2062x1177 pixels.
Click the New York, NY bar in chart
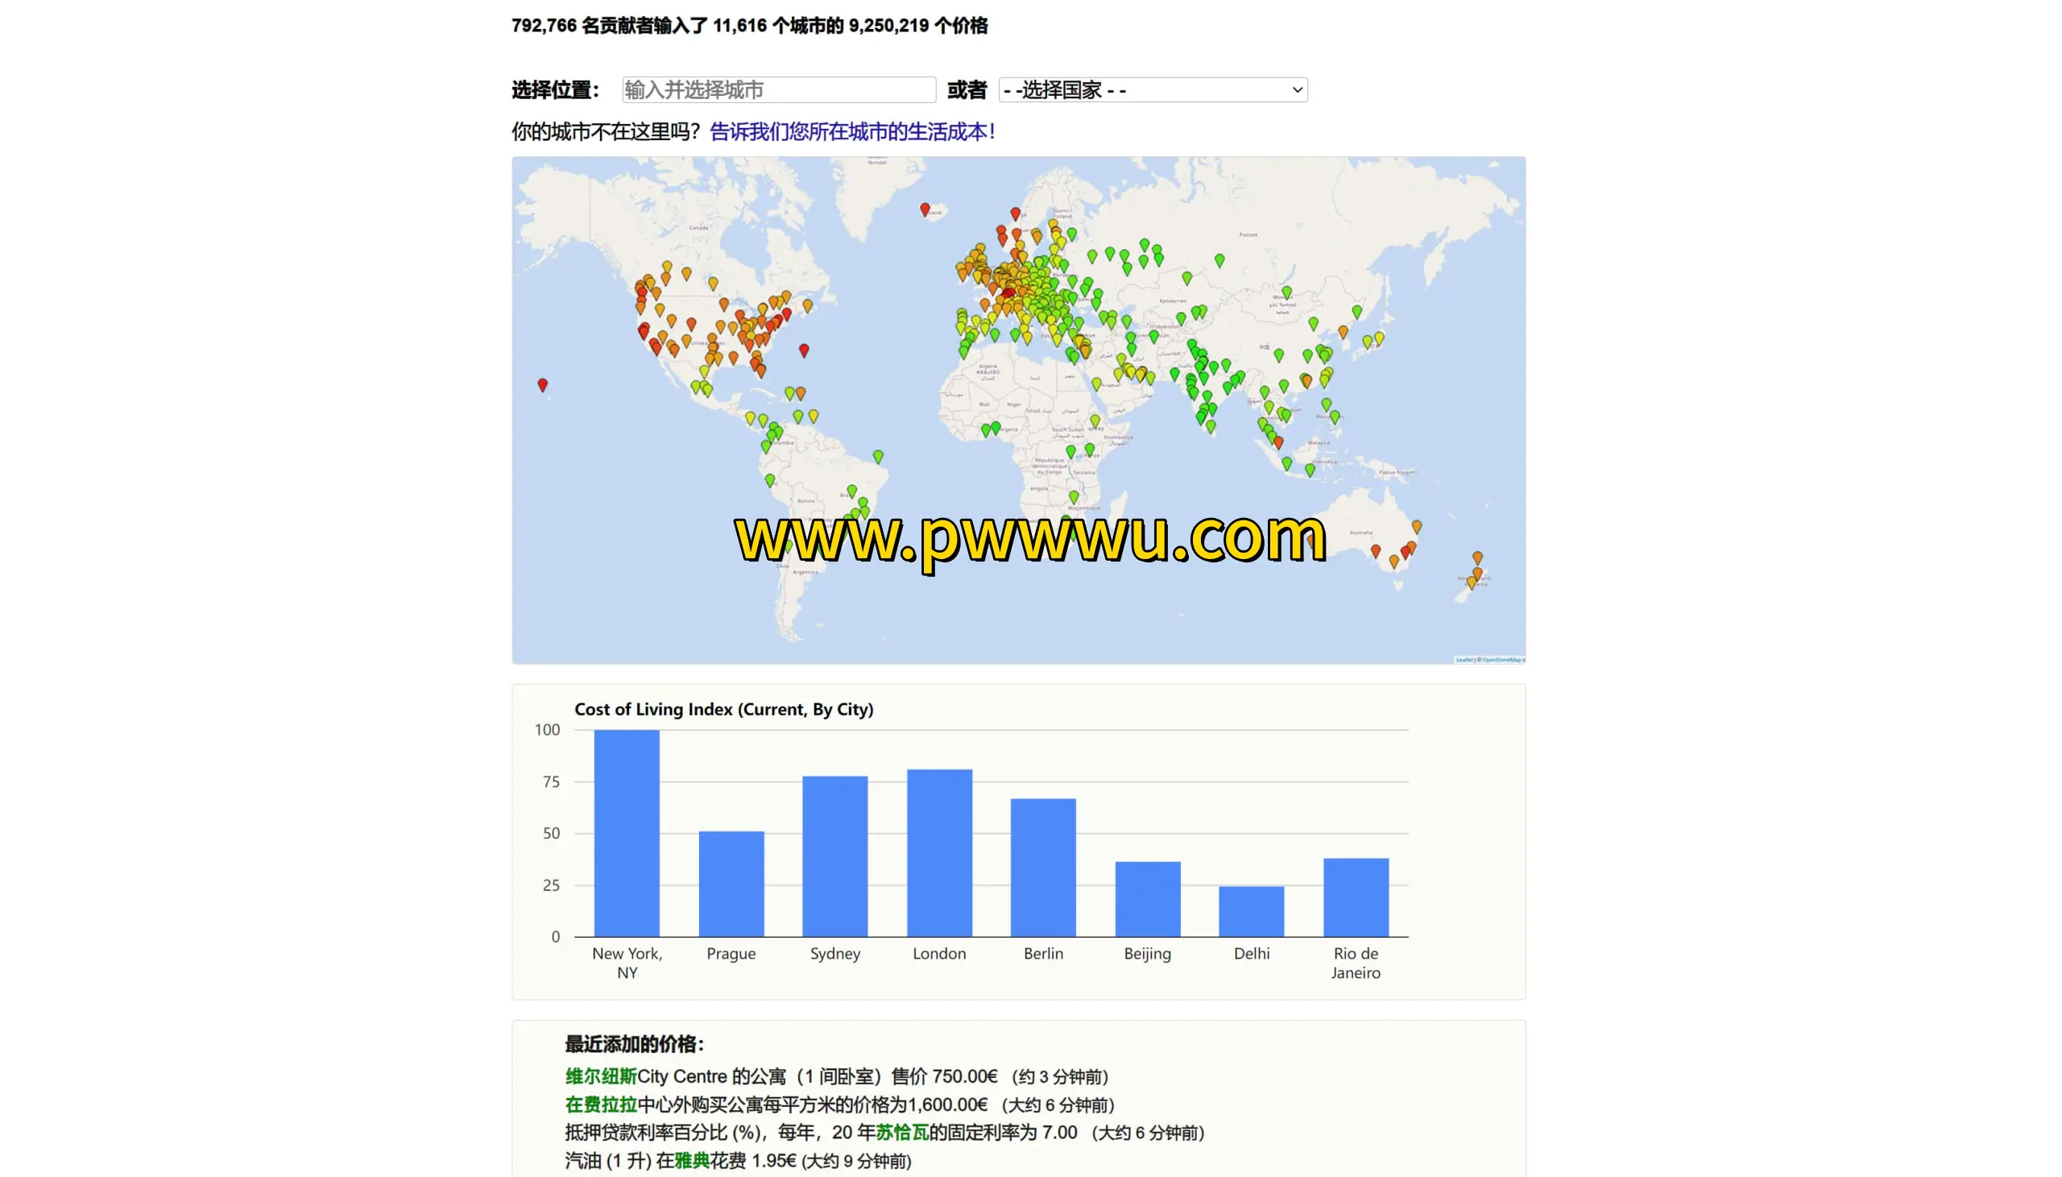coord(626,833)
